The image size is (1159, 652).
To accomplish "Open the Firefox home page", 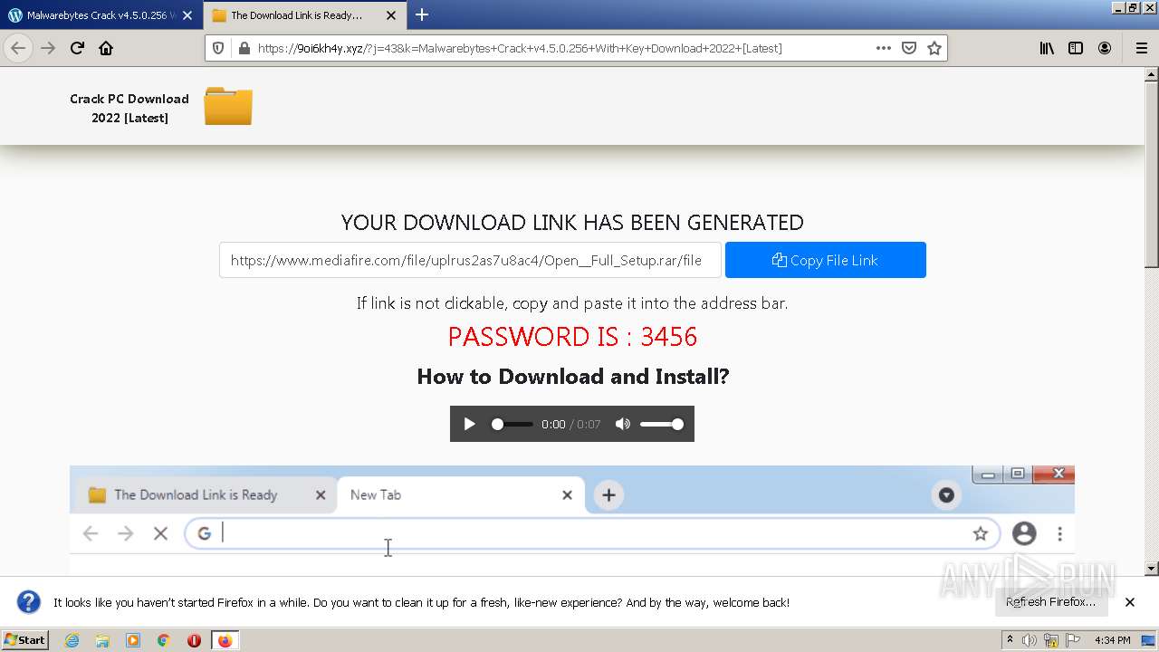I will (106, 48).
